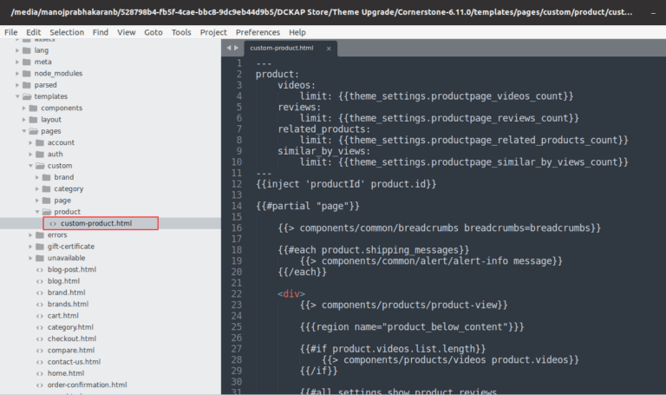Collapse the custom folder arrow
The image size is (666, 395).
point(30,166)
